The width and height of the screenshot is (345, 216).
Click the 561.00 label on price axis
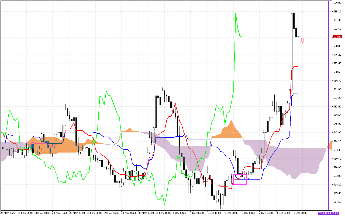coord(337,89)
